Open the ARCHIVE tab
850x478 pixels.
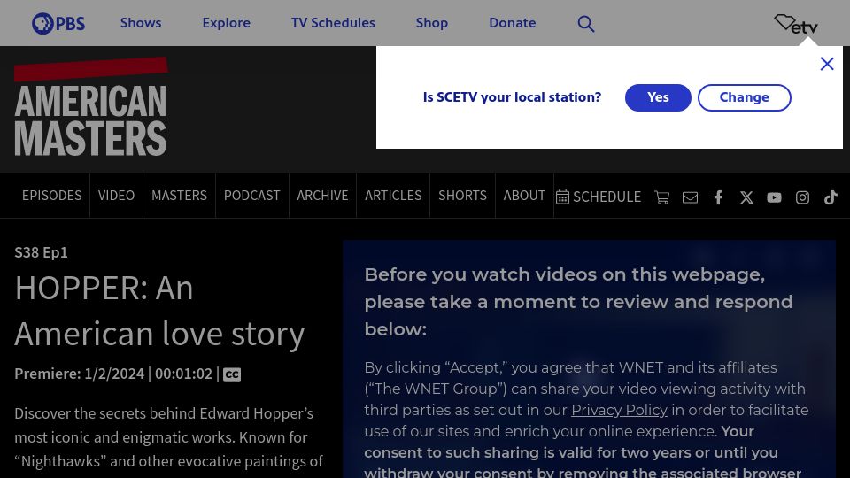click(322, 196)
